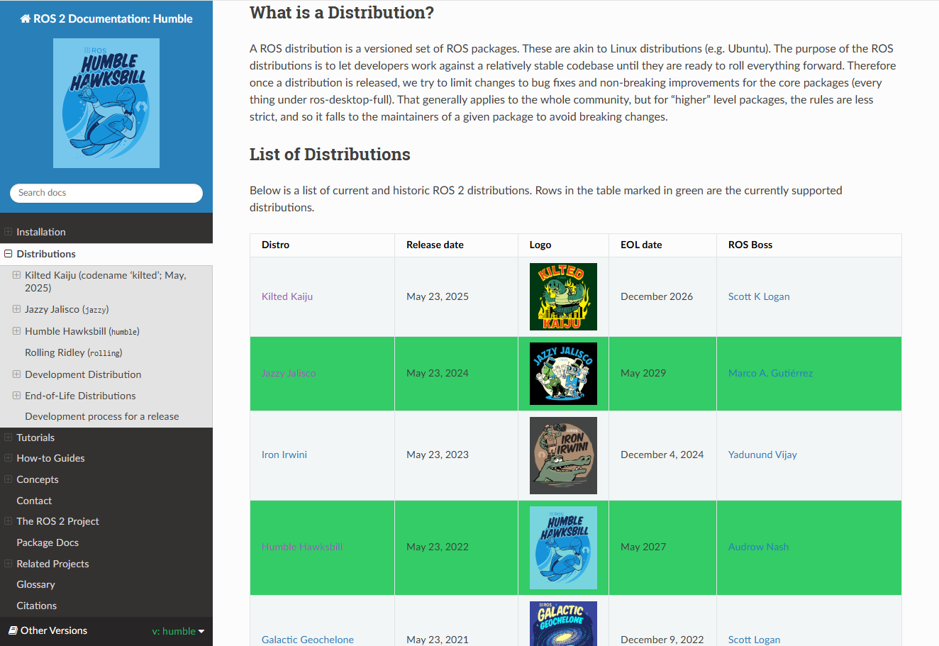Open Development process for a release
The height and width of the screenshot is (646, 939).
click(x=101, y=416)
